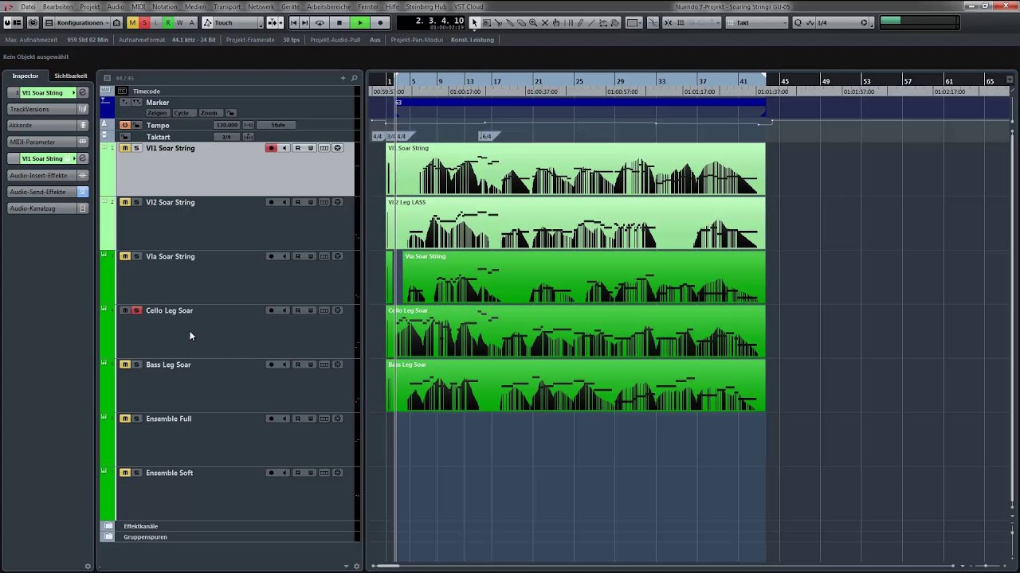Image resolution: width=1020 pixels, height=573 pixels.
Task: Open the snap type dropdown arrow
Action: click(x=719, y=23)
